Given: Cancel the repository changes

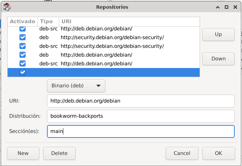Looking at the screenshot, I should pos(182,153).
